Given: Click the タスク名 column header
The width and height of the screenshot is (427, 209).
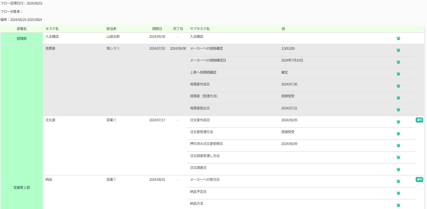Looking at the screenshot, I should (x=52, y=29).
